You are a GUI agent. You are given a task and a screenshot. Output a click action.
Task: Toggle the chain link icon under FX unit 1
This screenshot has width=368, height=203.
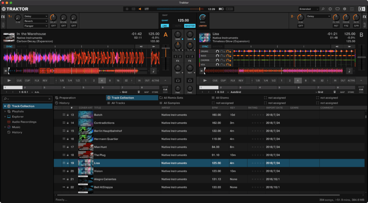(x=3, y=25)
